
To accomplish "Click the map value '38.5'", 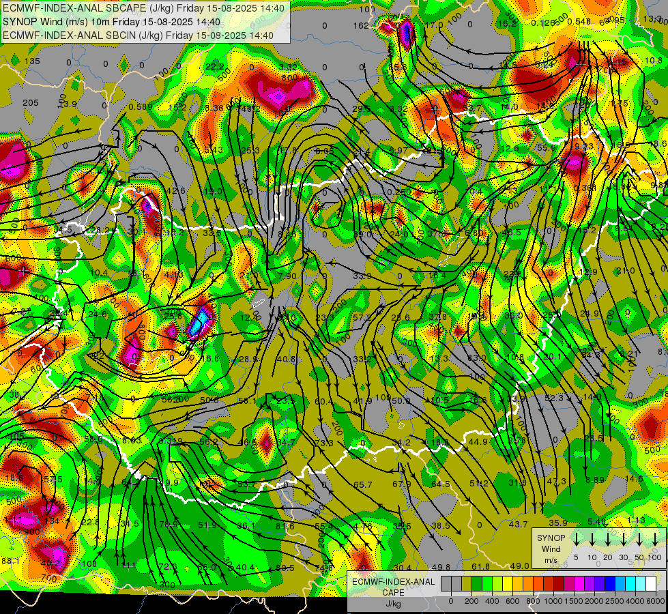I will coord(441,525).
